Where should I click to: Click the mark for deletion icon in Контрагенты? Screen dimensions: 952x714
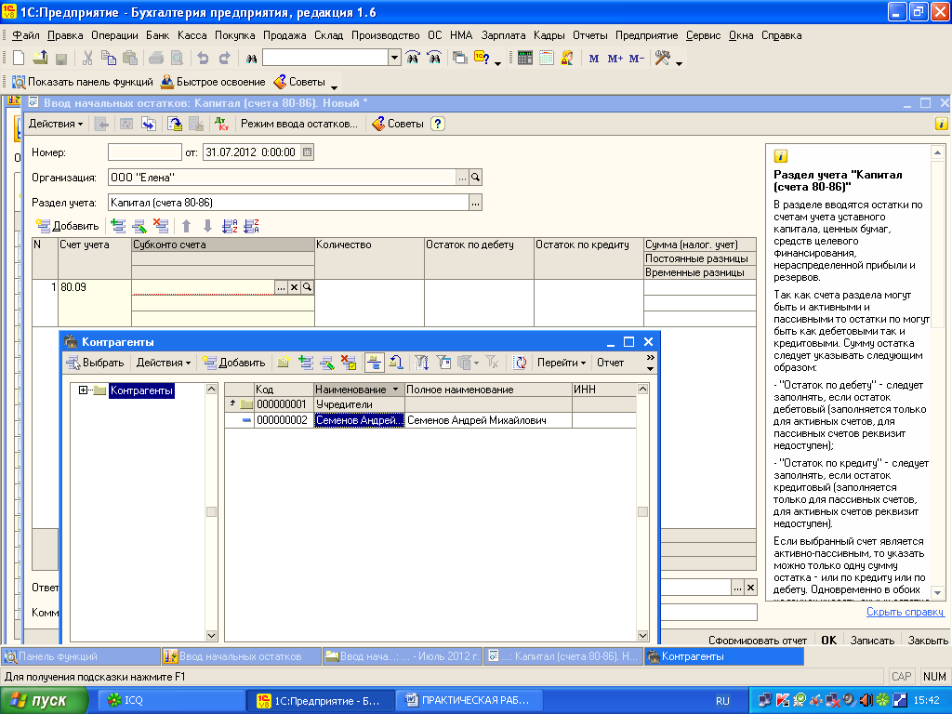point(349,363)
